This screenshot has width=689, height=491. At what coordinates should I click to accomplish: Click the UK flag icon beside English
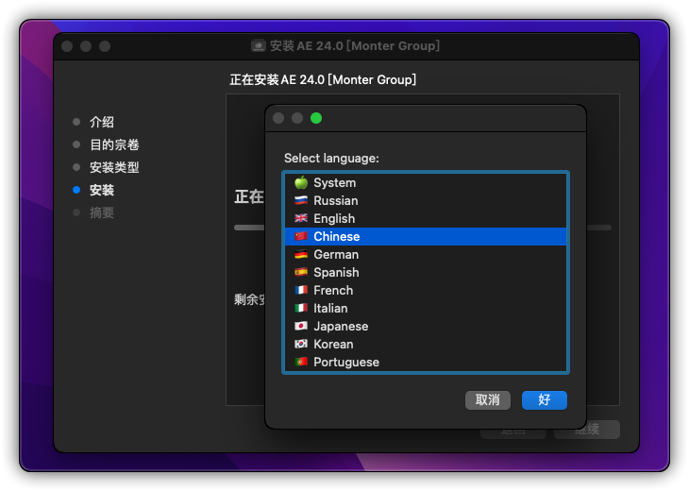(x=301, y=218)
